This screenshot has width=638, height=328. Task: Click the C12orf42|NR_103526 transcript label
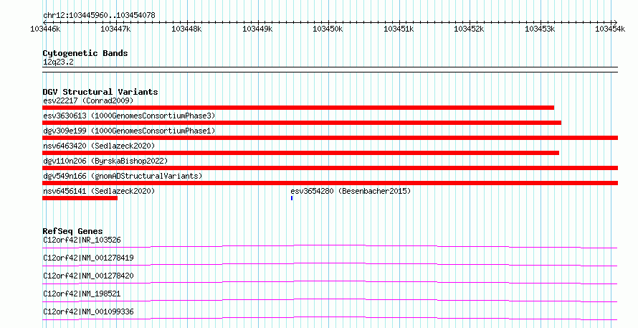(82, 240)
